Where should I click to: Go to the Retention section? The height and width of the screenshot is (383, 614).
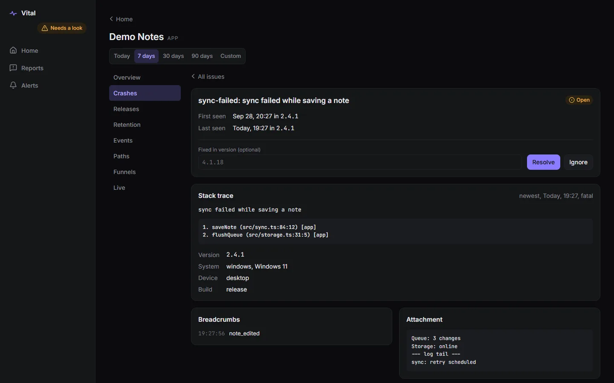pyautogui.click(x=145, y=125)
